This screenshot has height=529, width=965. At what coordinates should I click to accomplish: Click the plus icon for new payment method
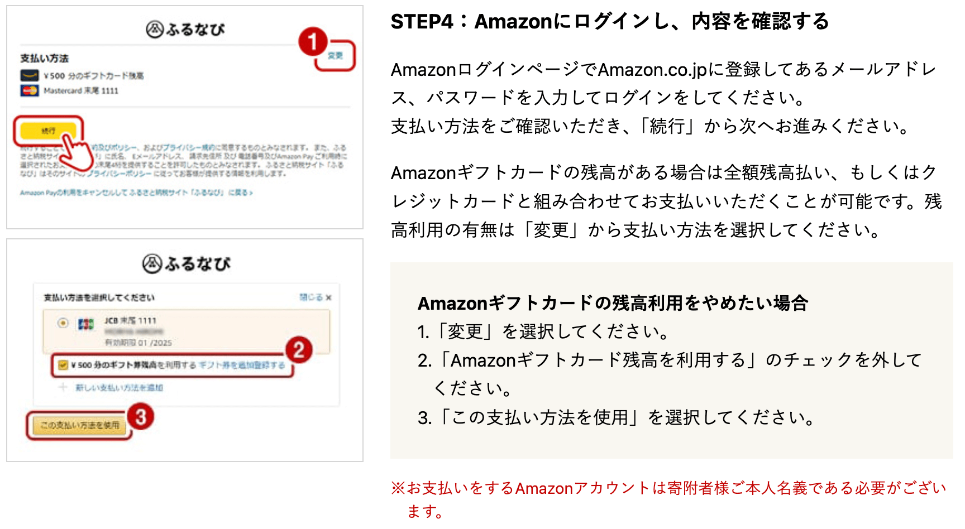tap(63, 387)
